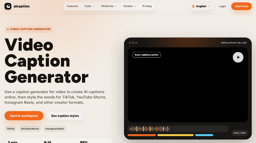256x143 pixels.
Task: Click the Auto captions active badge
Action: point(147,55)
